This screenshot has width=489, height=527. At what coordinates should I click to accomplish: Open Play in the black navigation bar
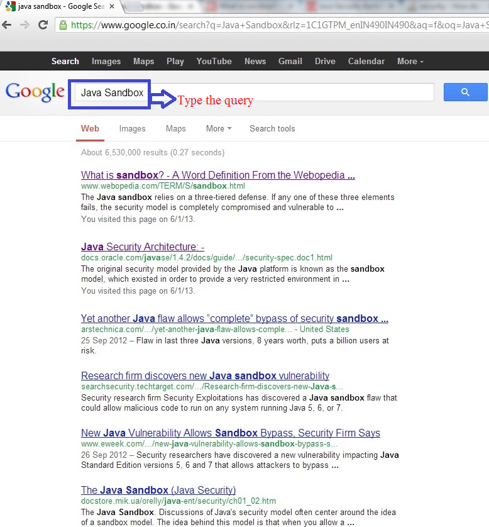coord(175,61)
